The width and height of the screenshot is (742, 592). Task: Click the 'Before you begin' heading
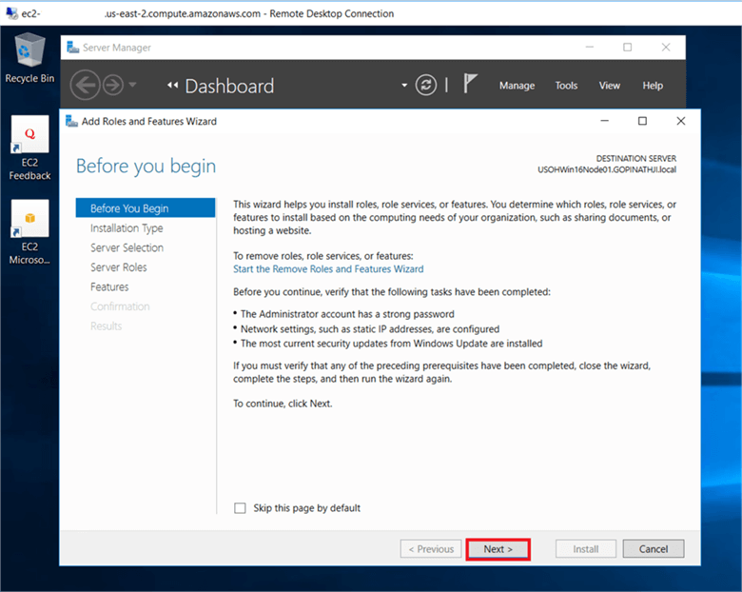(x=146, y=167)
